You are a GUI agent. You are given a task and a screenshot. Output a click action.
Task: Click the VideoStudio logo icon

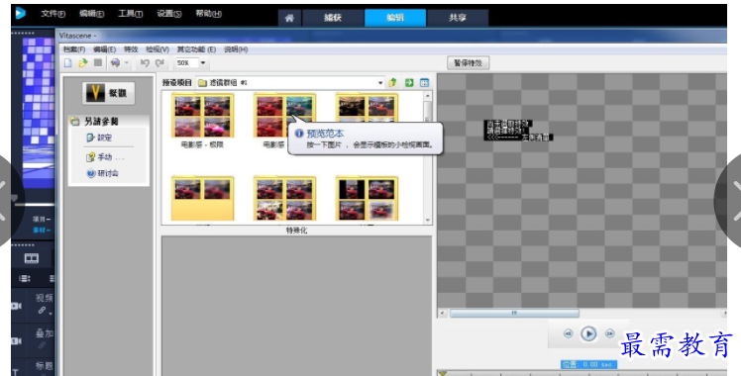pyautogui.click(x=21, y=13)
